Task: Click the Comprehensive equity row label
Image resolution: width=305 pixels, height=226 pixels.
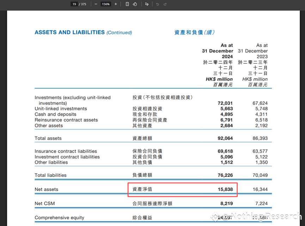Action: point(59,218)
